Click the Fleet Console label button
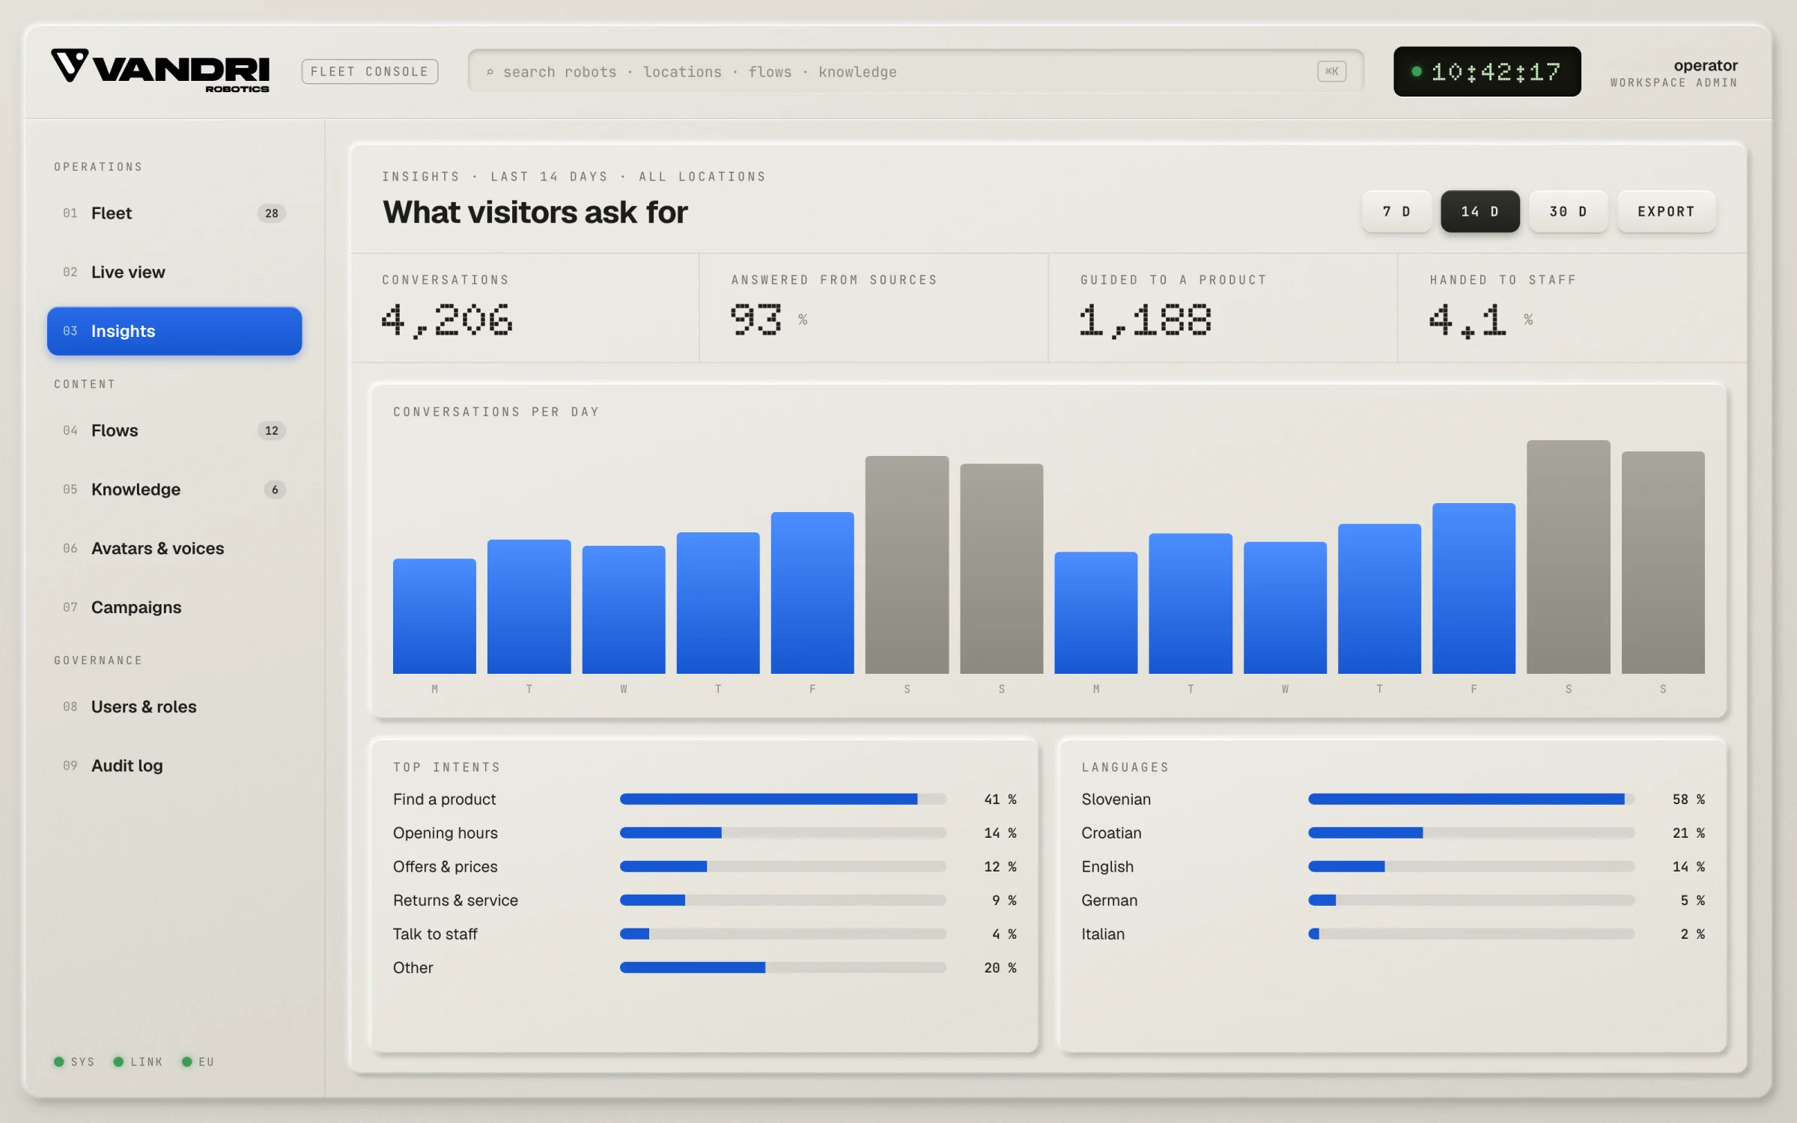This screenshot has width=1797, height=1123. click(x=370, y=72)
